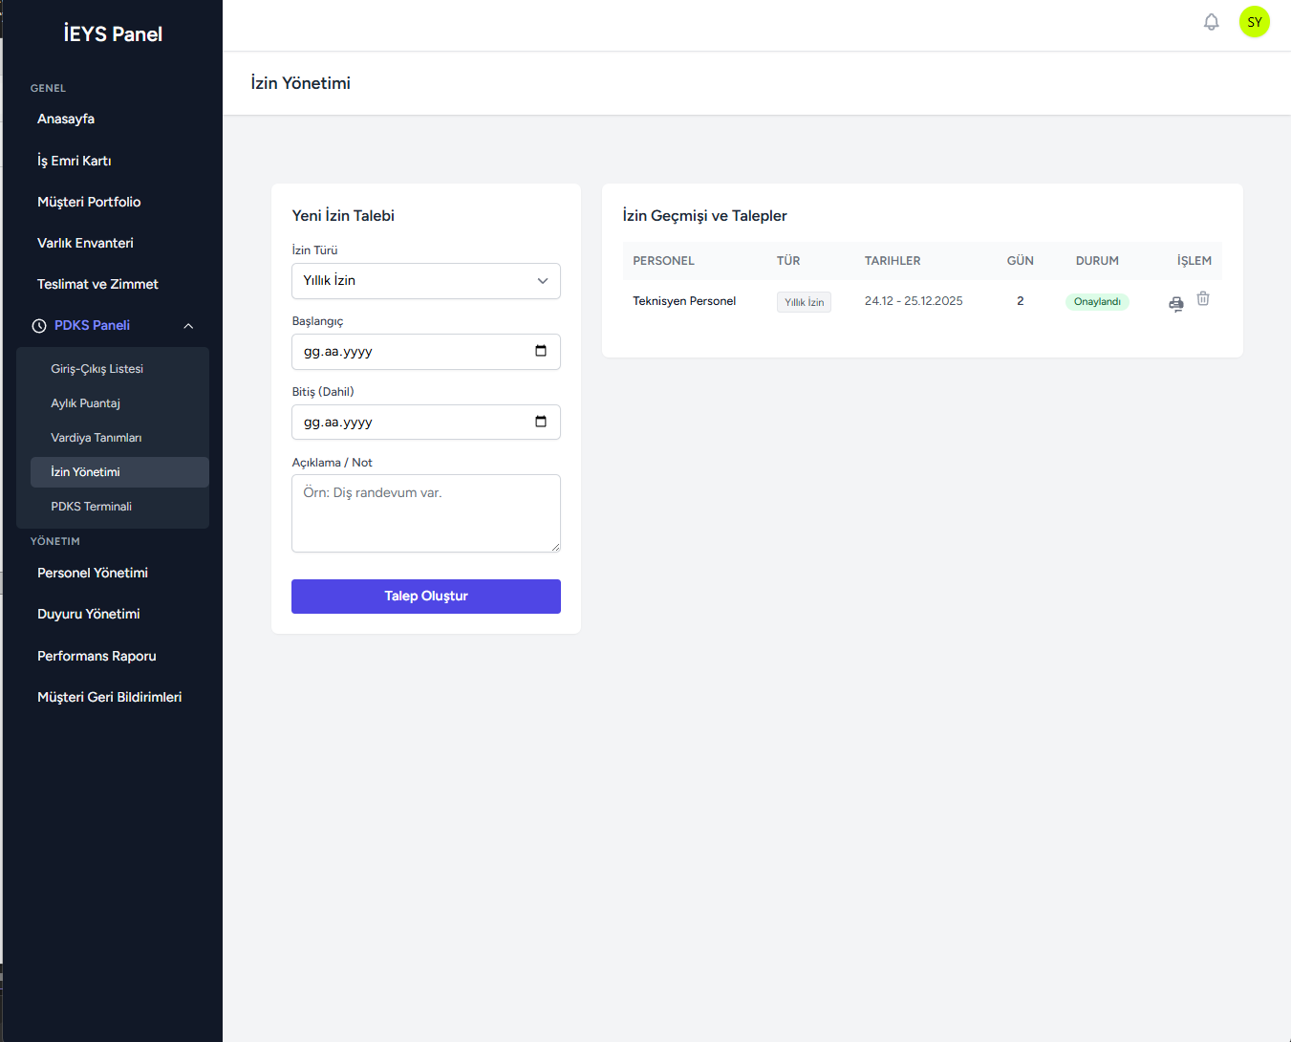
Task: Click the clock icon beside PDKS Paneli
Action: pos(39,326)
